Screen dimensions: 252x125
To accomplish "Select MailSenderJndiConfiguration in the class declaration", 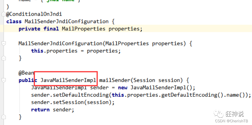I will [67, 22].
